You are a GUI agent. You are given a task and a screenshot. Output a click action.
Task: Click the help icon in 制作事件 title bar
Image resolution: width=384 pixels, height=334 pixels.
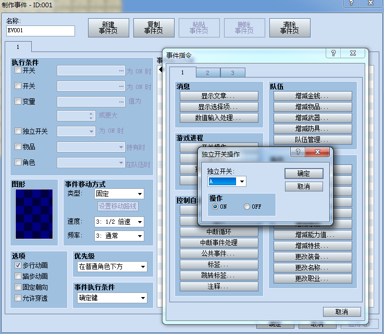pos(351,3)
